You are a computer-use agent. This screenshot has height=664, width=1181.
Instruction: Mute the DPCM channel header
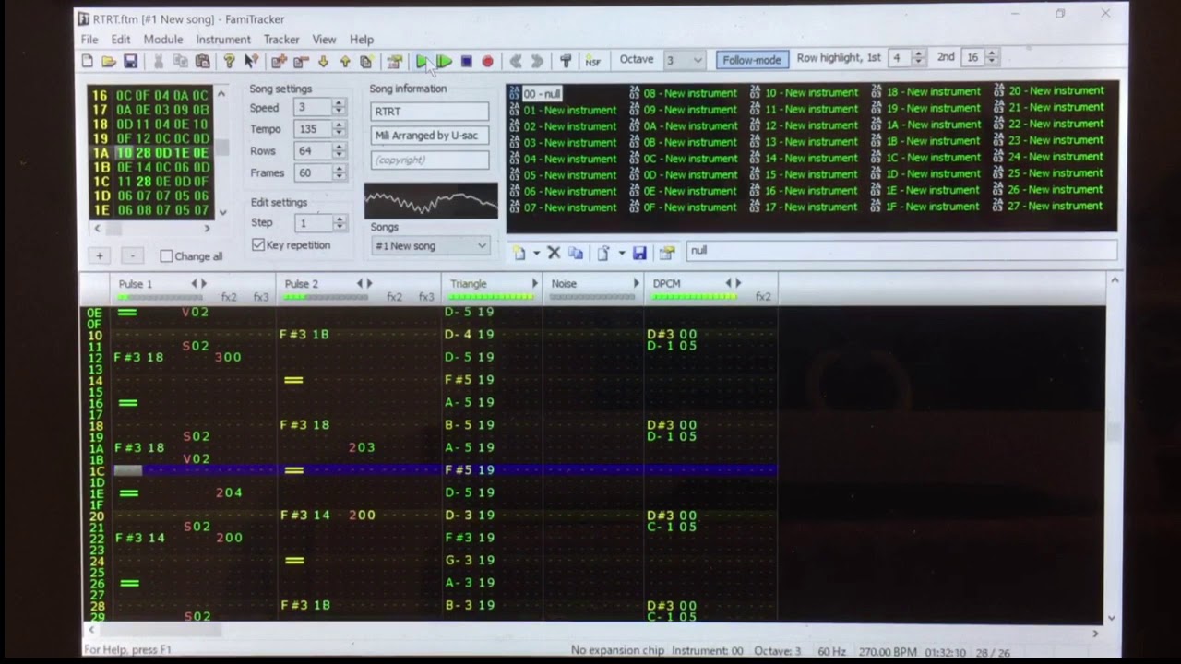tap(666, 284)
